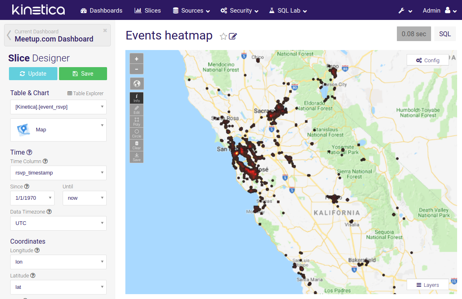Click the SQL button
The image size is (462, 299).
pyautogui.click(x=445, y=34)
